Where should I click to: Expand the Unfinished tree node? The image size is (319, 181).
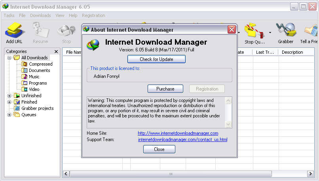[x=9, y=96]
